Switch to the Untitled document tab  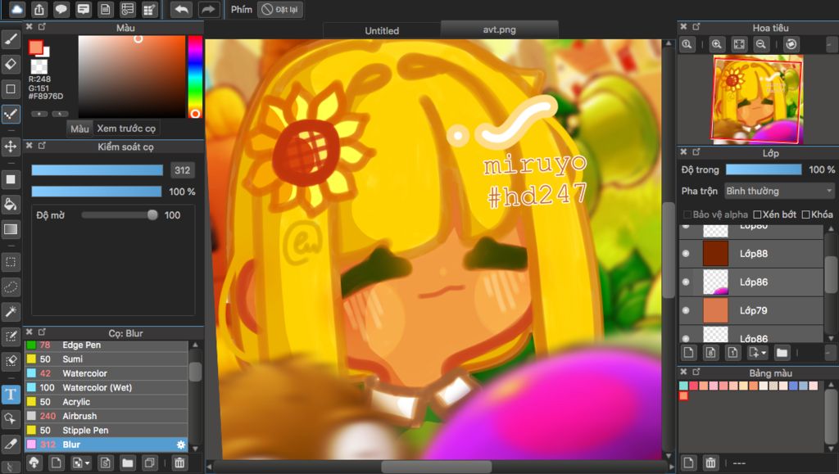coord(382,30)
